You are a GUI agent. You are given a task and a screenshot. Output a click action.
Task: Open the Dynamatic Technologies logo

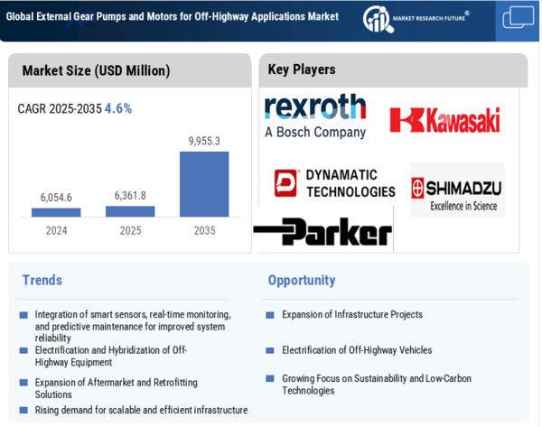(335, 182)
